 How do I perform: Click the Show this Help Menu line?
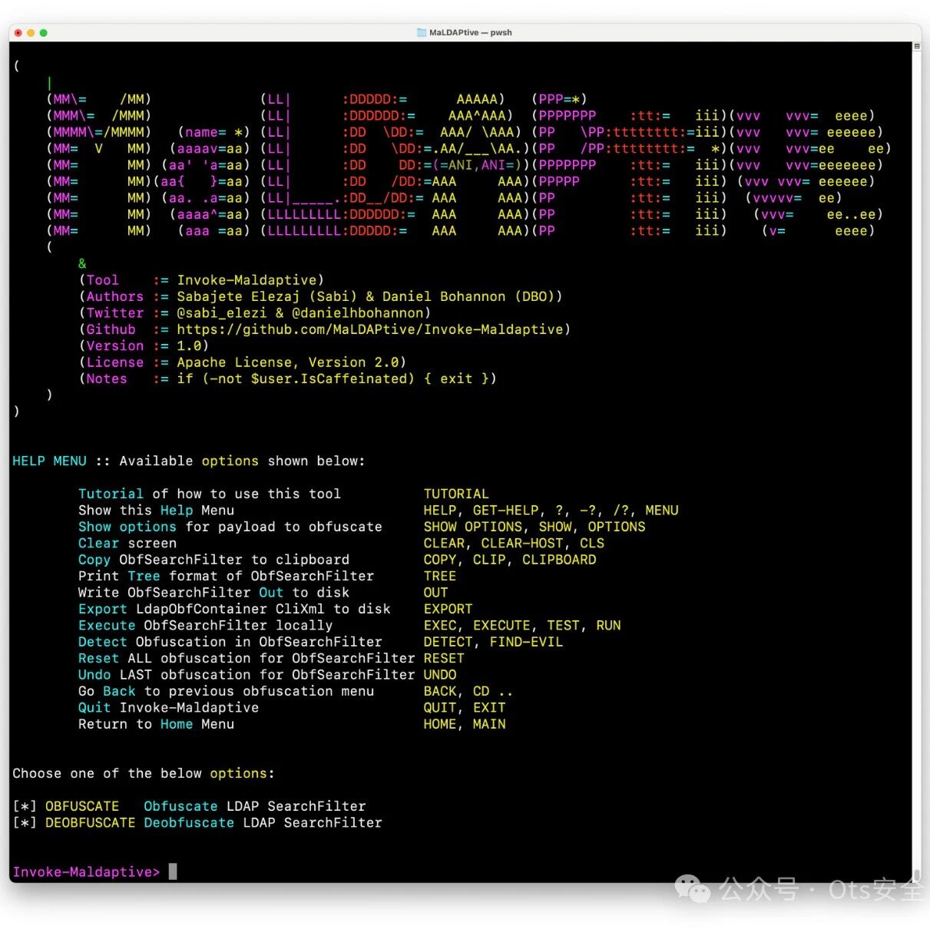pyautogui.click(x=156, y=511)
